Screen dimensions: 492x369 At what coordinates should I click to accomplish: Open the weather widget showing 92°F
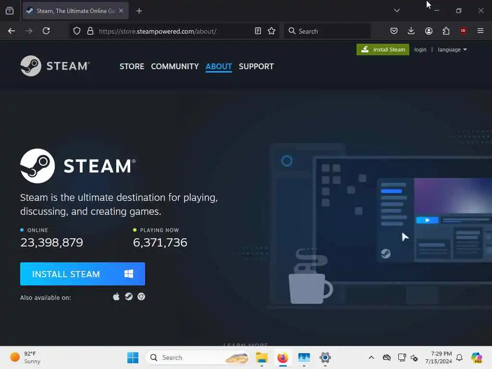[25, 357]
